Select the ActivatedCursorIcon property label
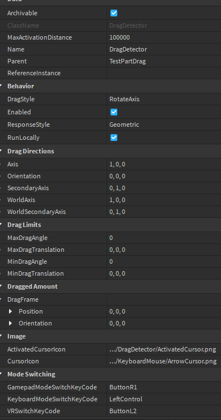This screenshot has width=221, height=420. (x=36, y=349)
